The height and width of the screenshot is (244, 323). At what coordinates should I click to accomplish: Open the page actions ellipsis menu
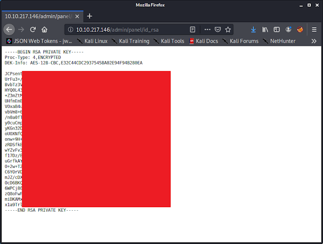[x=207, y=30]
